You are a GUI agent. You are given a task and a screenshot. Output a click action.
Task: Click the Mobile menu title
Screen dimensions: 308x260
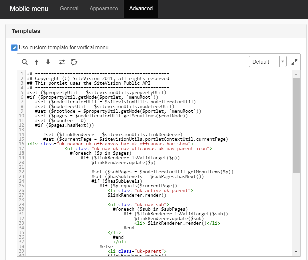29,9
